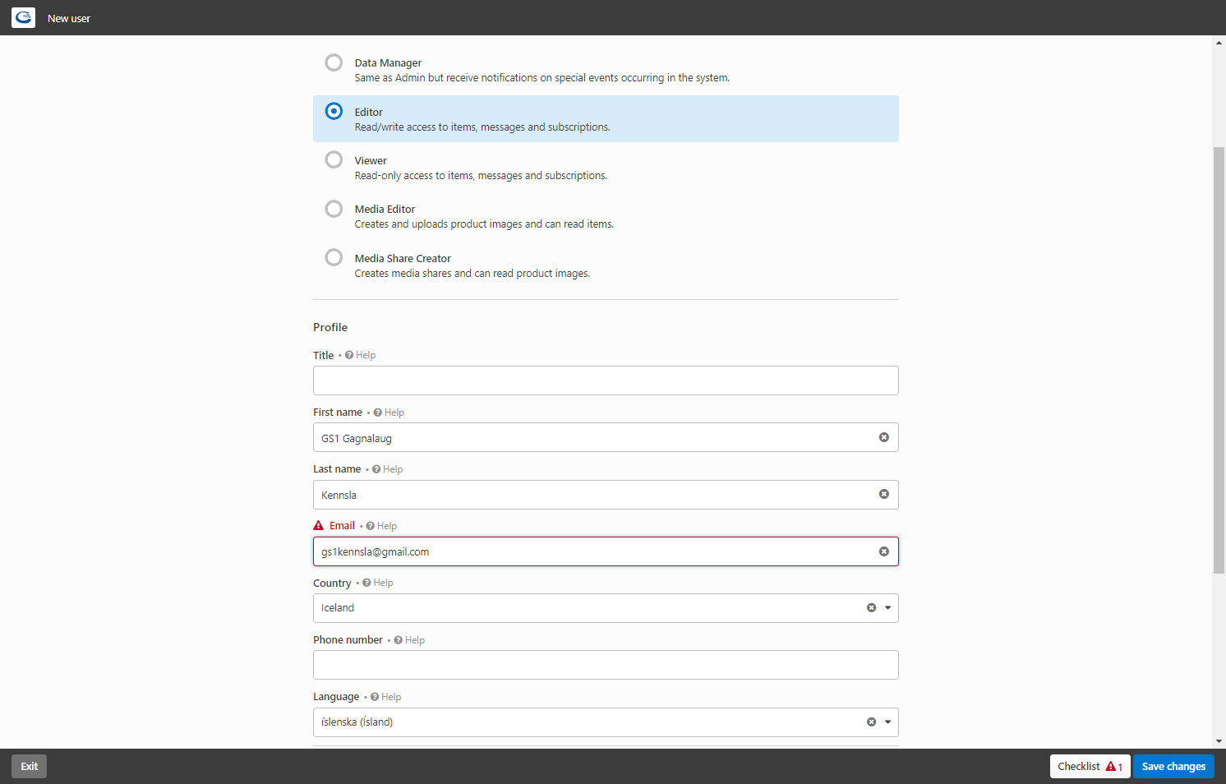Open Help for Title field
This screenshot has width=1226, height=784.
point(361,355)
